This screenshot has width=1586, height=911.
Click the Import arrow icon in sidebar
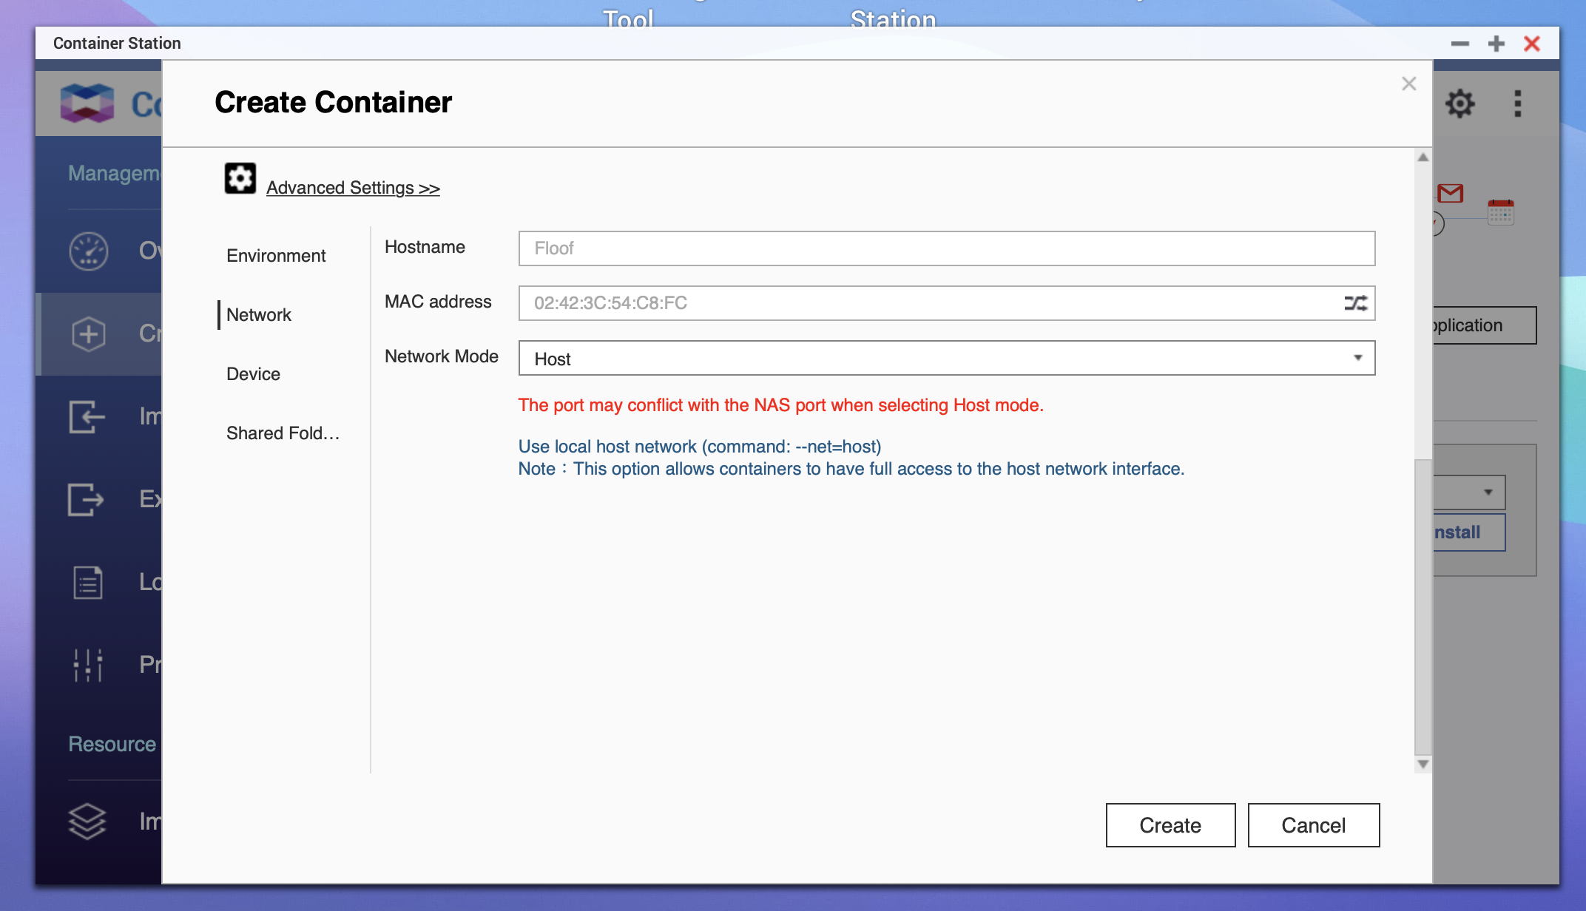(x=87, y=416)
